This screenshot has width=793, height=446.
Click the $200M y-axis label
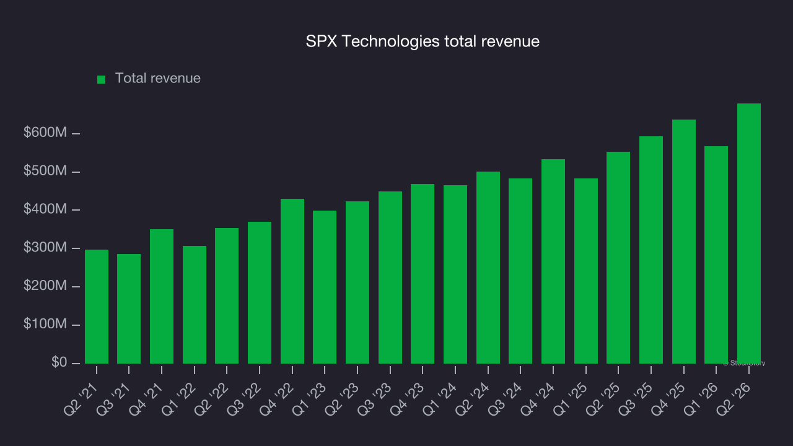pos(46,286)
